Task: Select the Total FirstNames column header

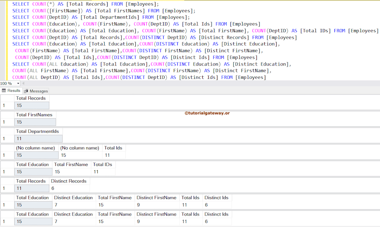Action: [x=35, y=115]
